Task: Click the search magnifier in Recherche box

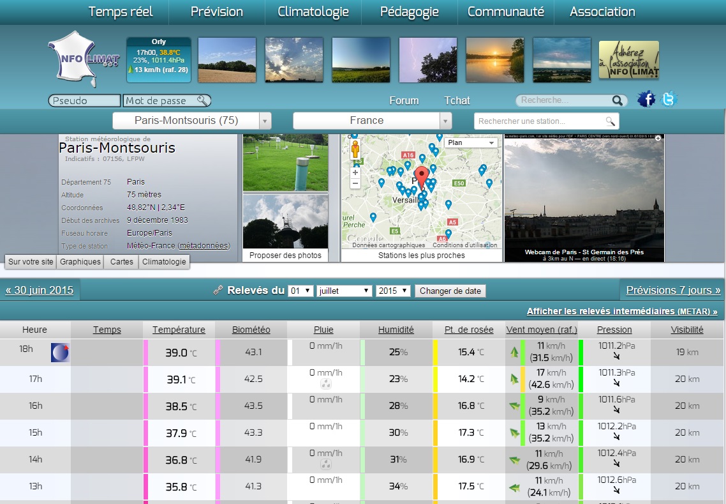Action: [x=617, y=100]
